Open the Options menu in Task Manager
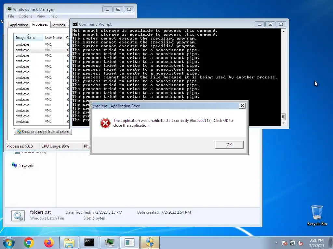This screenshot has width=333, height=249. click(25, 16)
